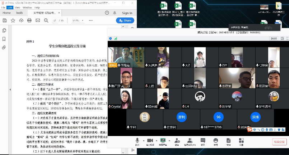The image size is (289, 155).
Task: Open the emoji reactions icon
Action: (x=215, y=140)
